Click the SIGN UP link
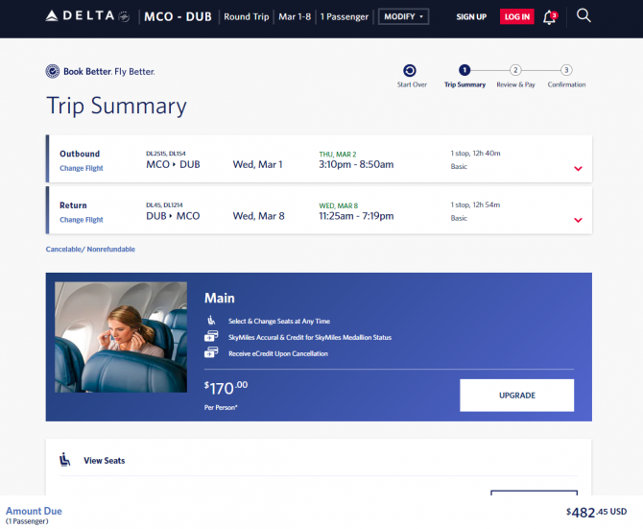This screenshot has height=529, width=643. coord(471,17)
